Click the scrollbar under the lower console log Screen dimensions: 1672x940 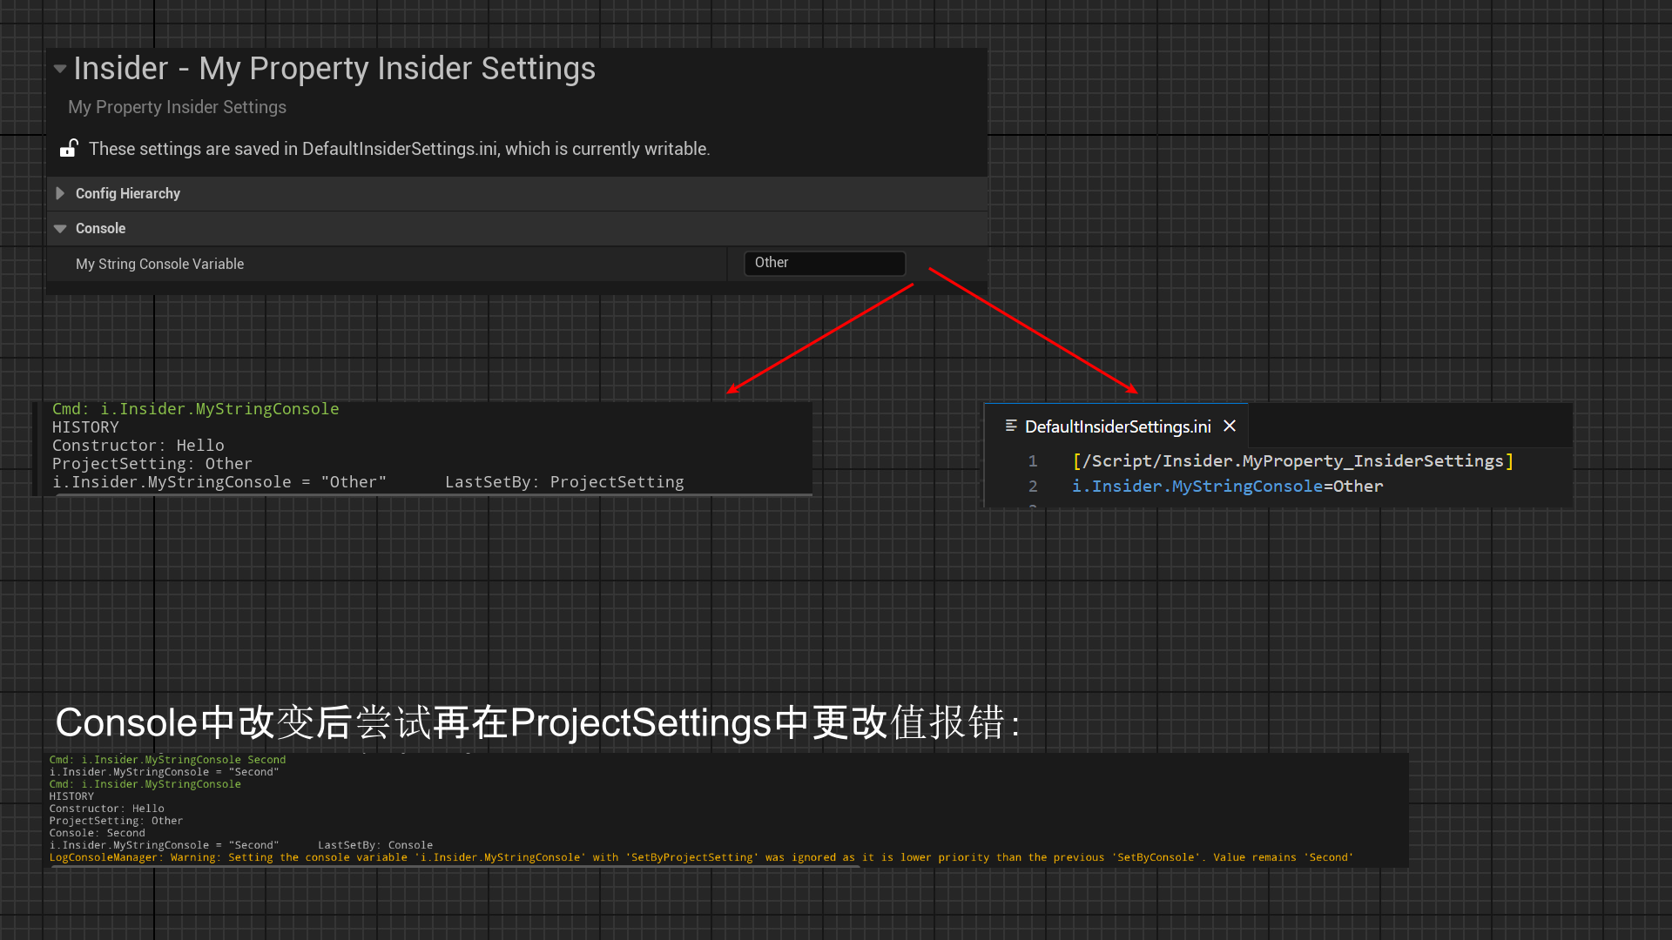pos(455,867)
